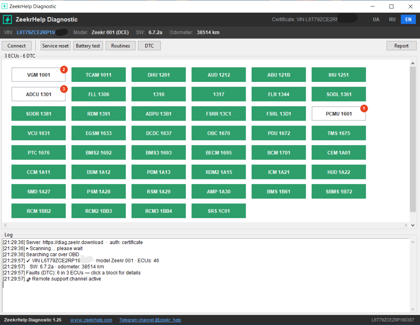Open the ADCU 1301 ECU block
This screenshot has width=420, height=325.
(x=39, y=94)
